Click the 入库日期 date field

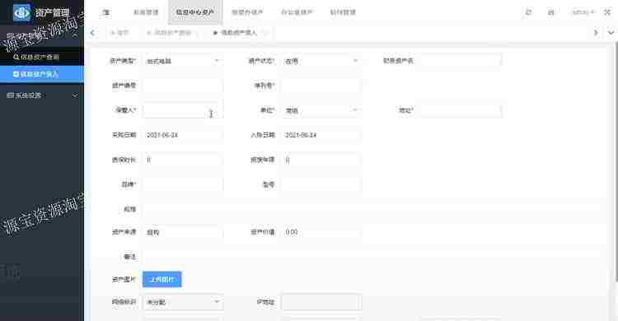coord(321,135)
